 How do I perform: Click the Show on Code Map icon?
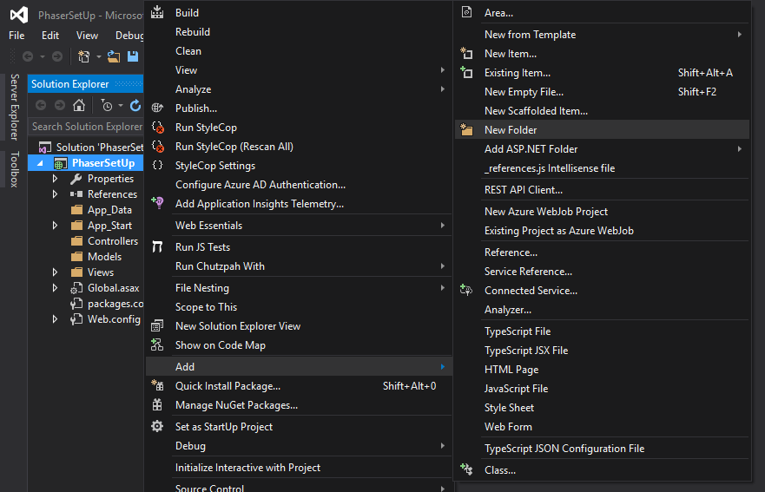point(157,344)
